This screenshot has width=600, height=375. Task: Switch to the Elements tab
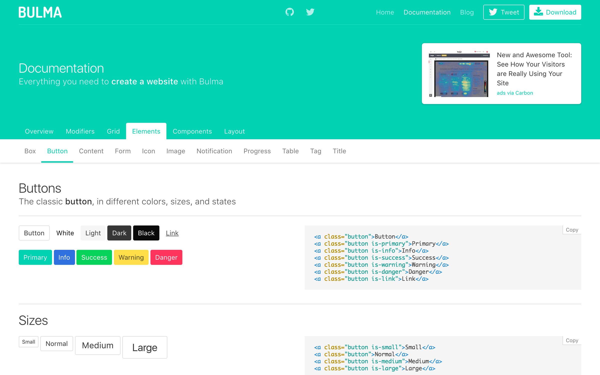[x=146, y=131]
